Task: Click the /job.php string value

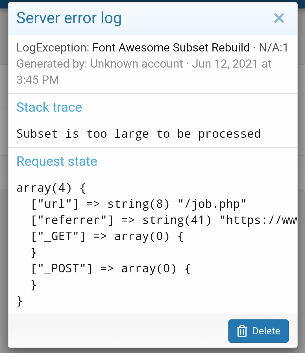Action: (212, 204)
